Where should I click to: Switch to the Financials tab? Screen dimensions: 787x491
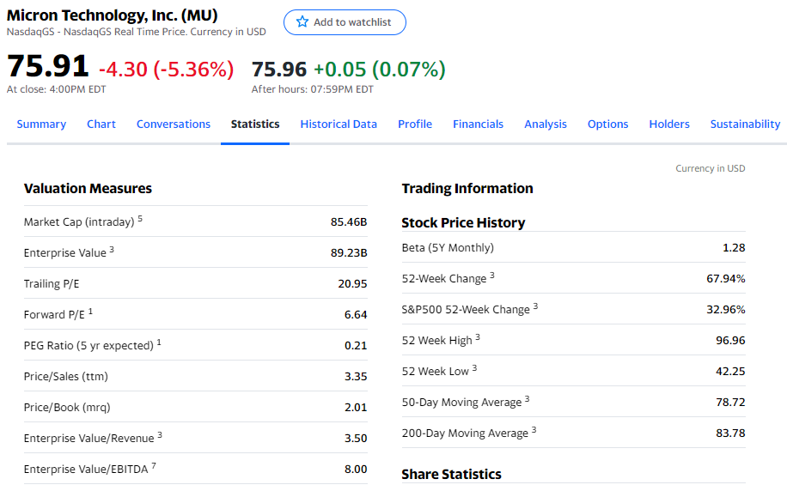(478, 124)
